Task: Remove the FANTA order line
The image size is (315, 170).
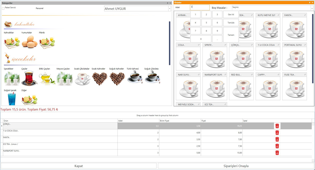Action: pos(277,139)
